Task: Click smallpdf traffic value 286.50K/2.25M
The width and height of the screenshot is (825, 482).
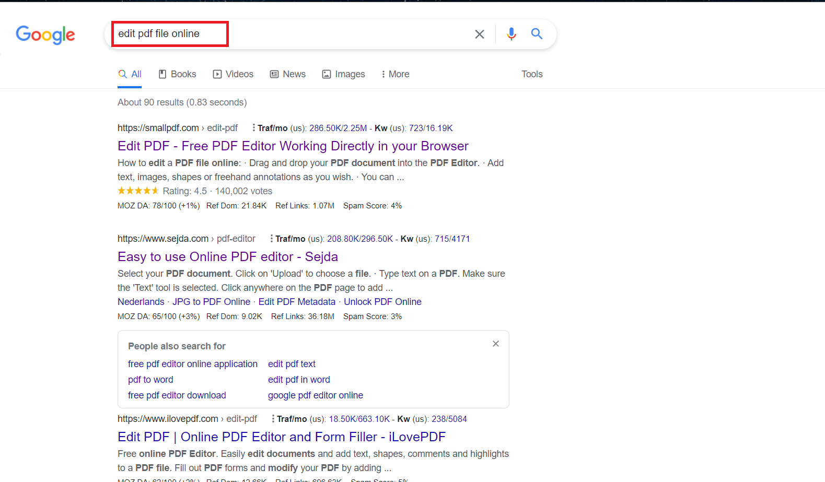Action: (338, 128)
